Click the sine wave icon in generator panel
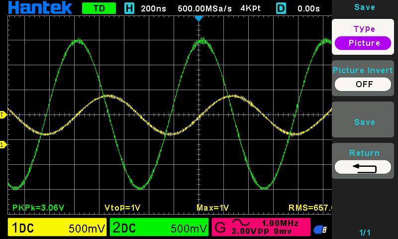Image resolution: width=398 pixels, height=239 pixels. pos(241,223)
